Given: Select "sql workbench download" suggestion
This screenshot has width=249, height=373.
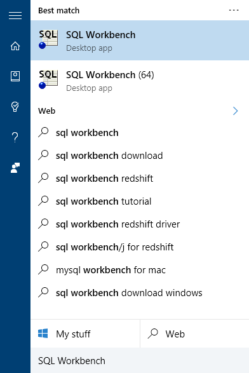Looking at the screenshot, I should 140,156.
